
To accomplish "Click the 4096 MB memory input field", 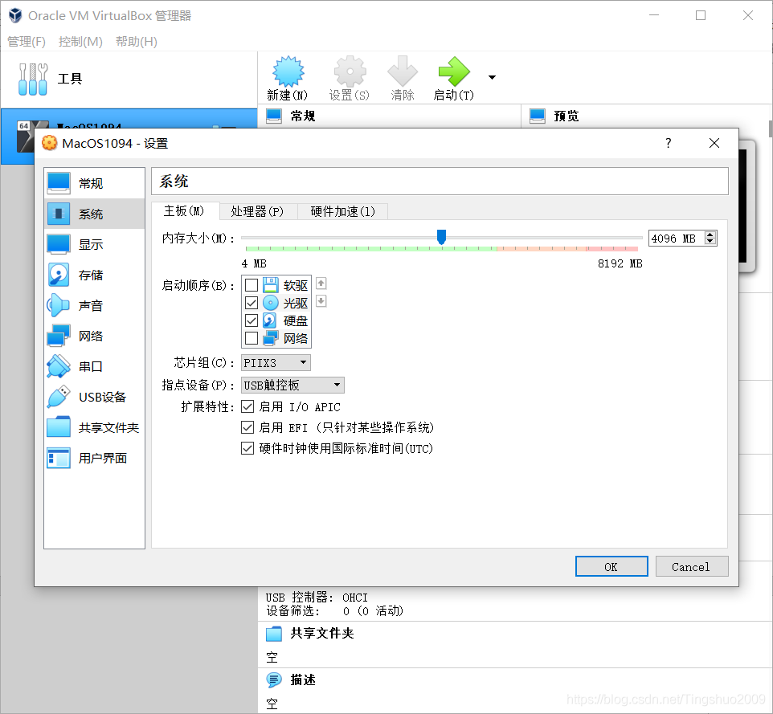I will 676,239.
